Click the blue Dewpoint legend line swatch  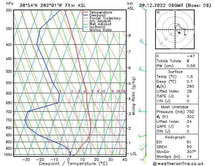(85, 15)
